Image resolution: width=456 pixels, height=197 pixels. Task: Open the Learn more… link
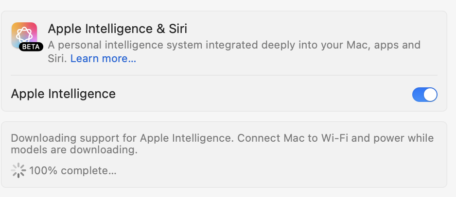(x=103, y=59)
